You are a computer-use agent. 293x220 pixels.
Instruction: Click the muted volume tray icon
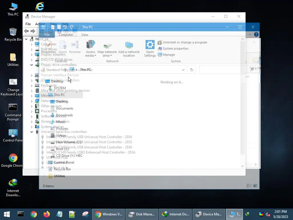[268, 214]
